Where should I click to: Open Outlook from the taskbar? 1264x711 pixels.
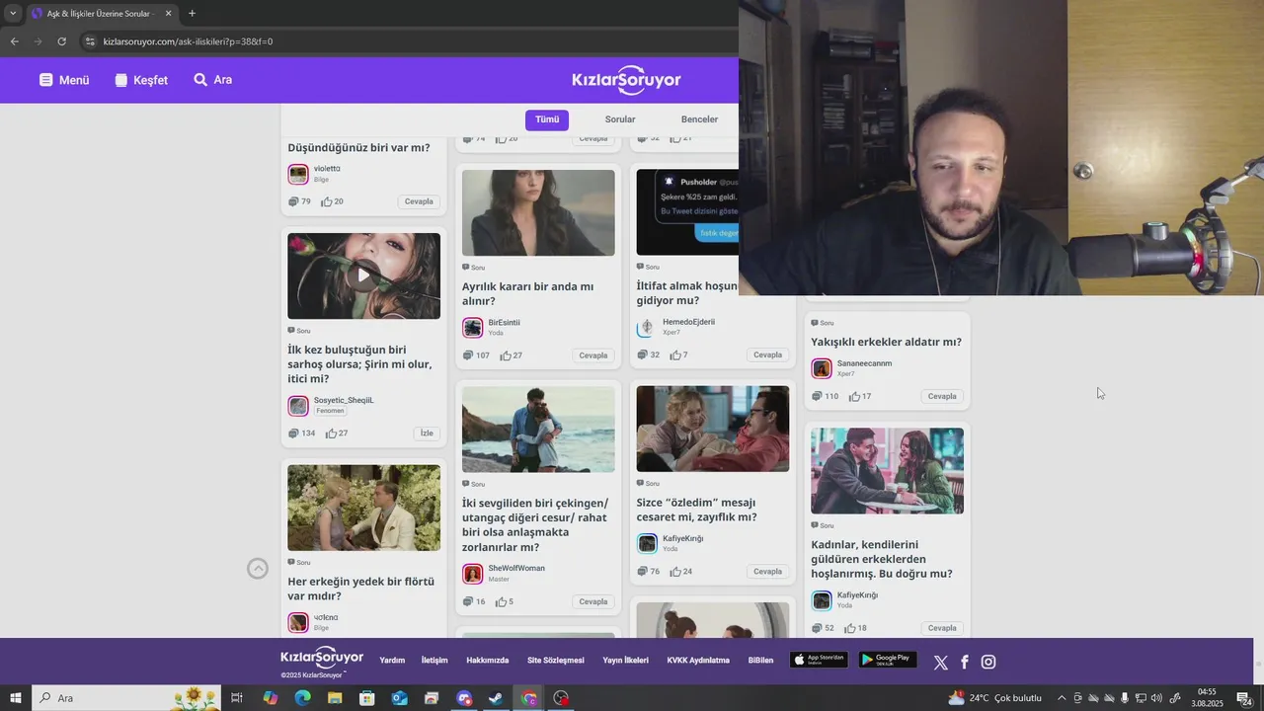tap(399, 698)
